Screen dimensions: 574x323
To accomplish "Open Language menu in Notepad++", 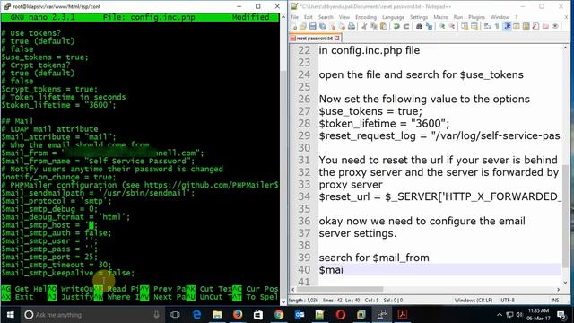I will 393,17.
